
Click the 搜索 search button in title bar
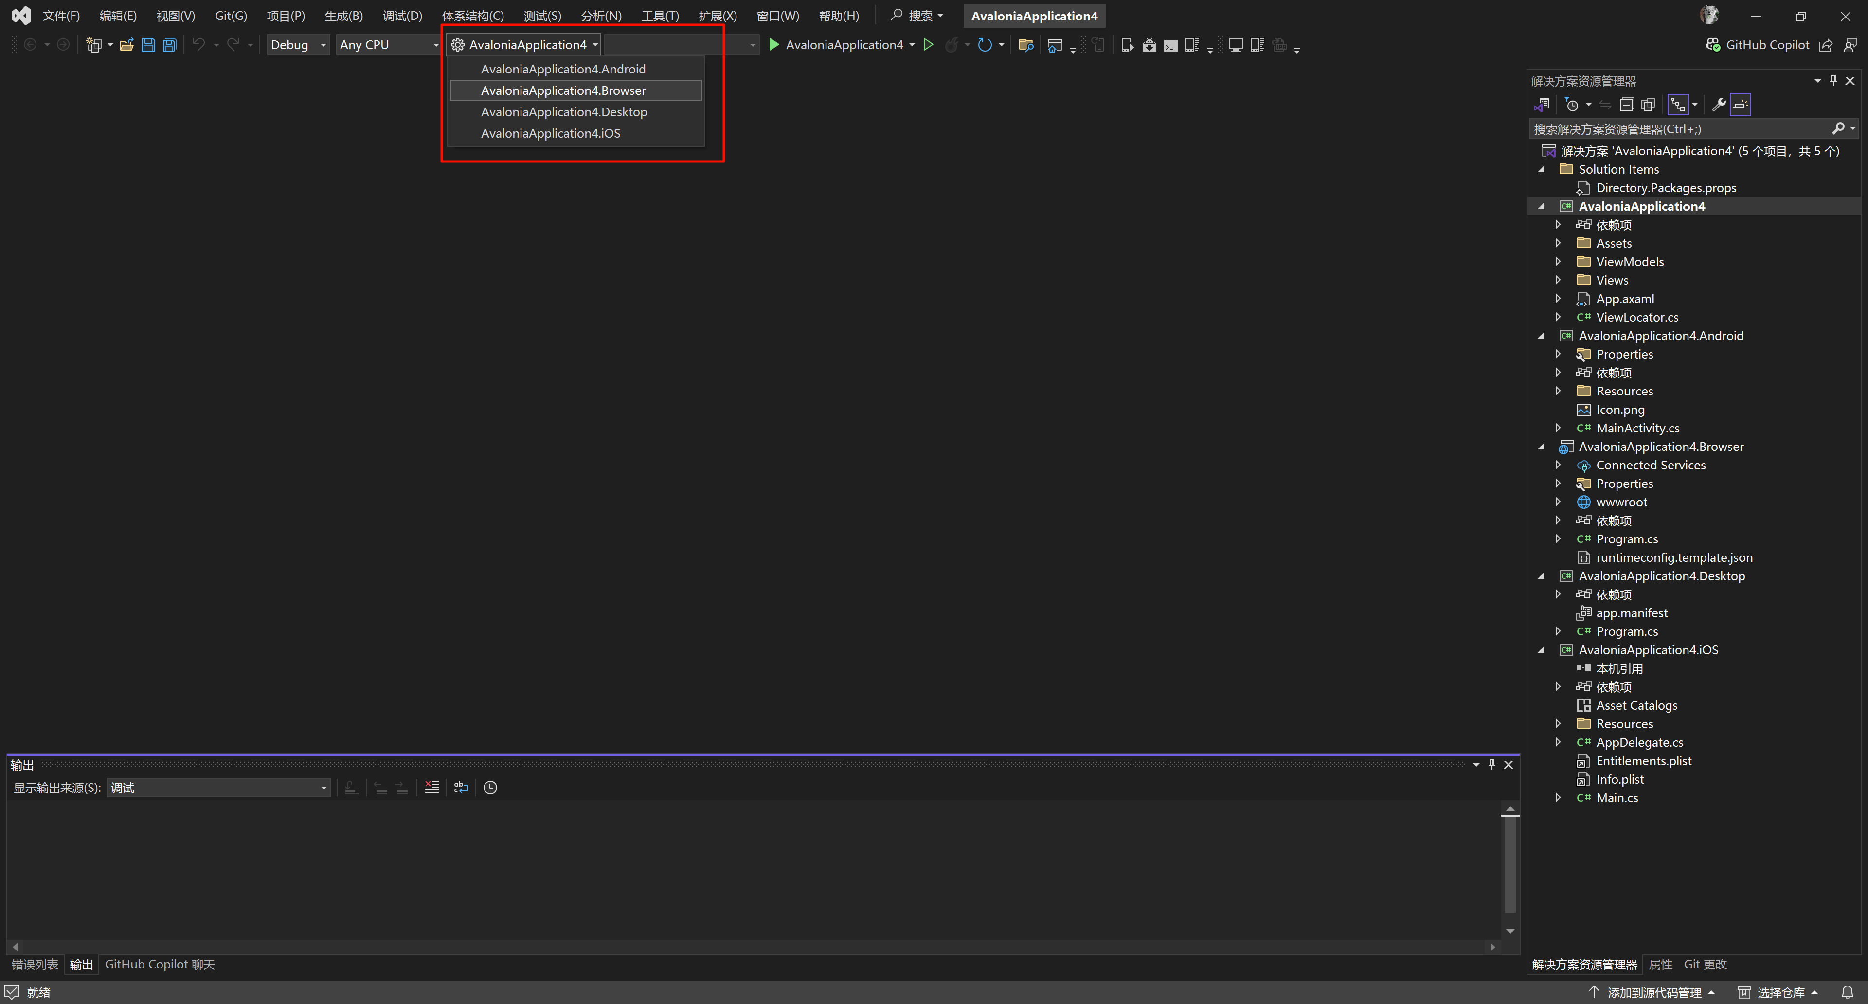pyautogui.click(x=916, y=15)
